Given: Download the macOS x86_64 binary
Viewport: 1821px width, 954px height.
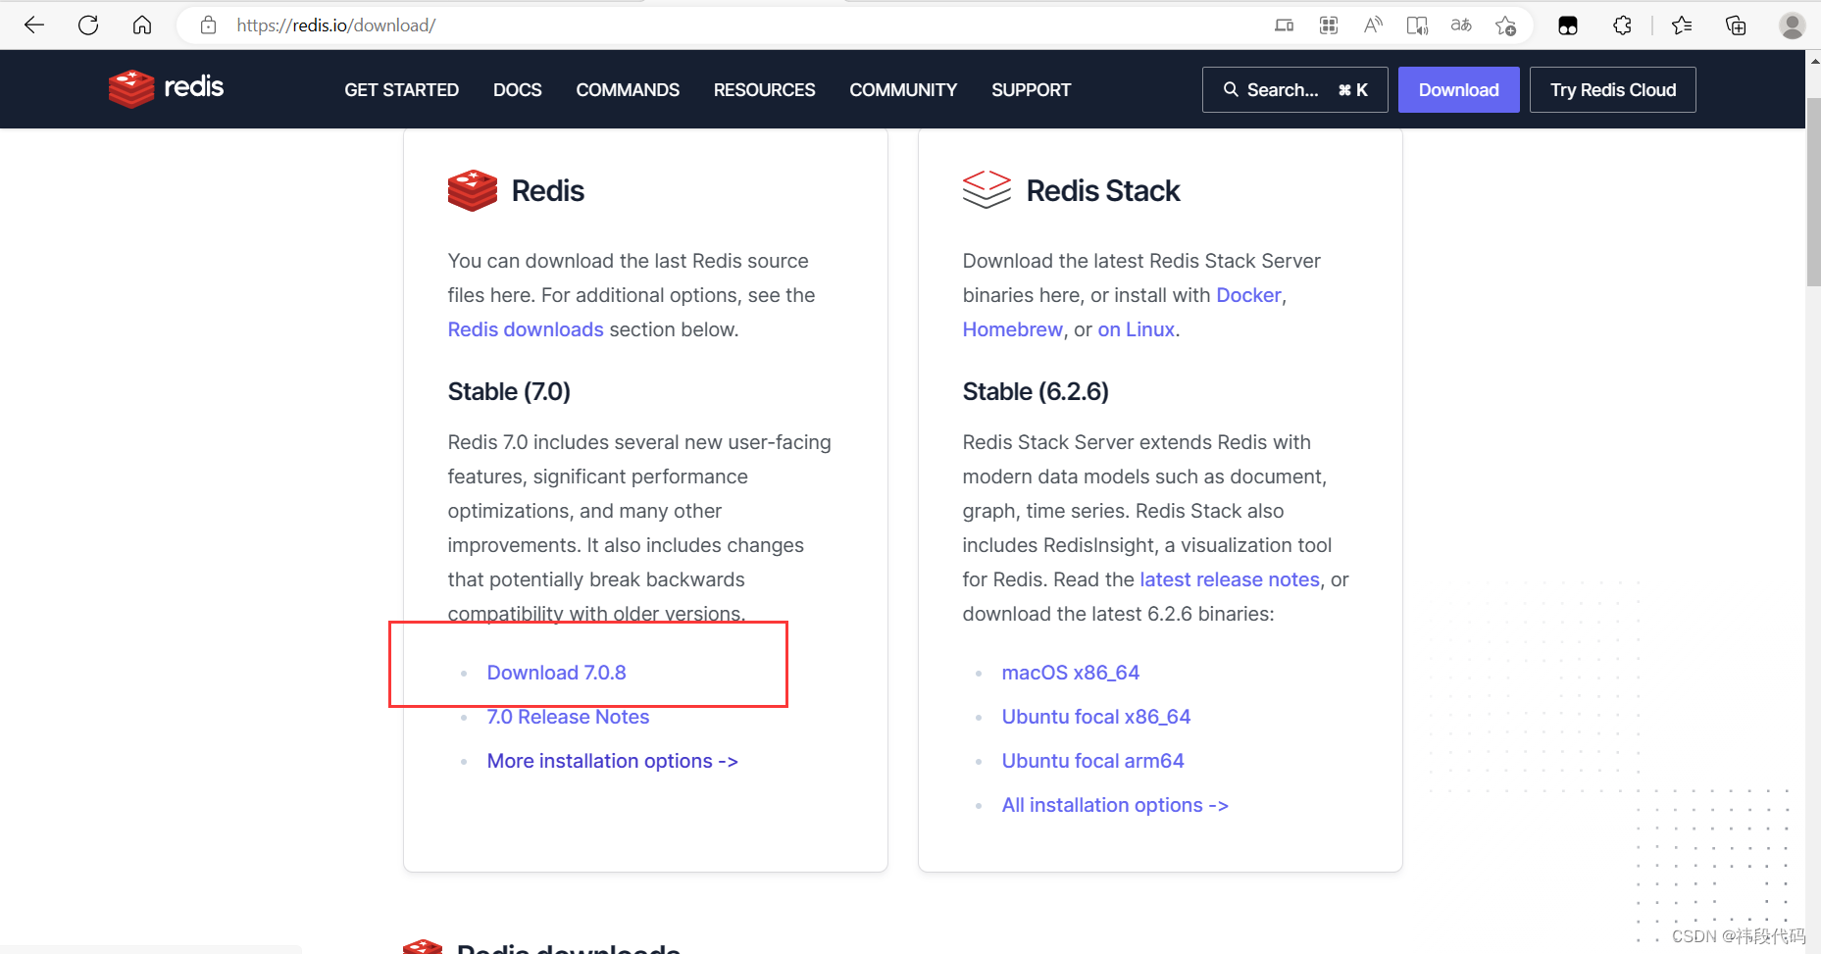Looking at the screenshot, I should click(1070, 673).
